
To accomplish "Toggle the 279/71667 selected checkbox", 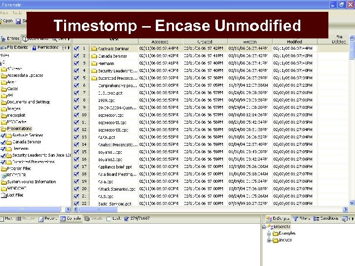I will pyautogui.click(x=127, y=219).
